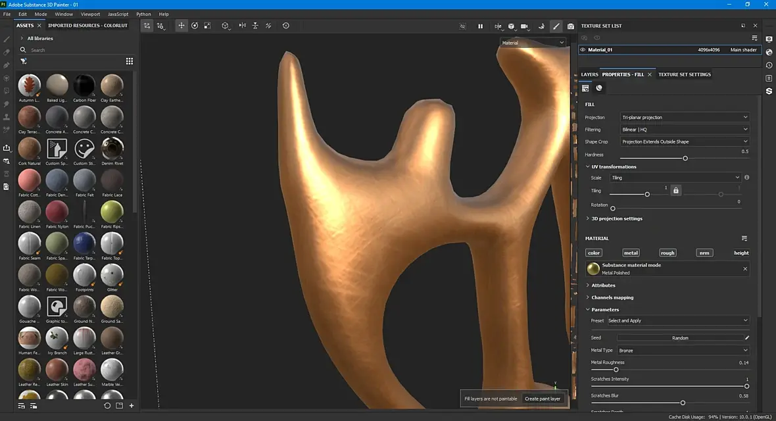The height and width of the screenshot is (421, 776).
Task: Disable the metal channel toggle
Action: pyautogui.click(x=631, y=253)
